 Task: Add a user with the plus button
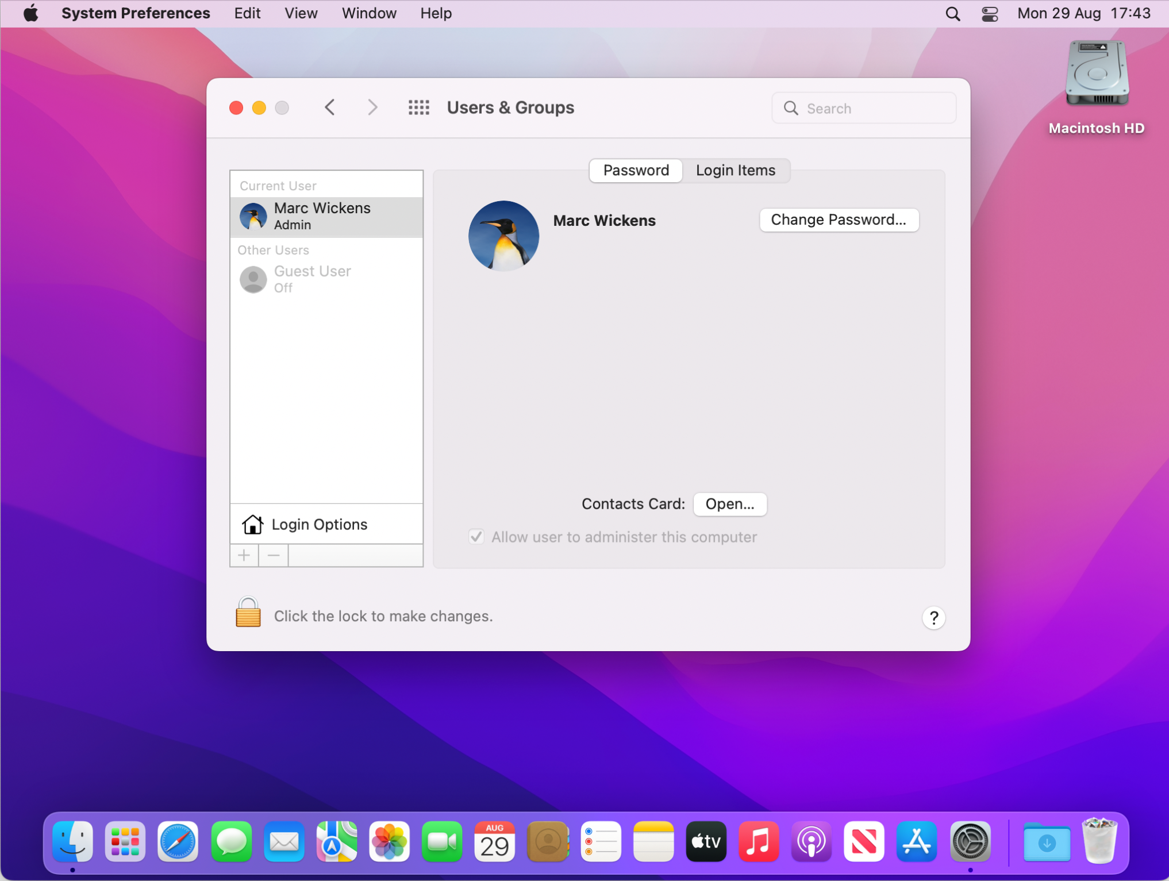(244, 556)
